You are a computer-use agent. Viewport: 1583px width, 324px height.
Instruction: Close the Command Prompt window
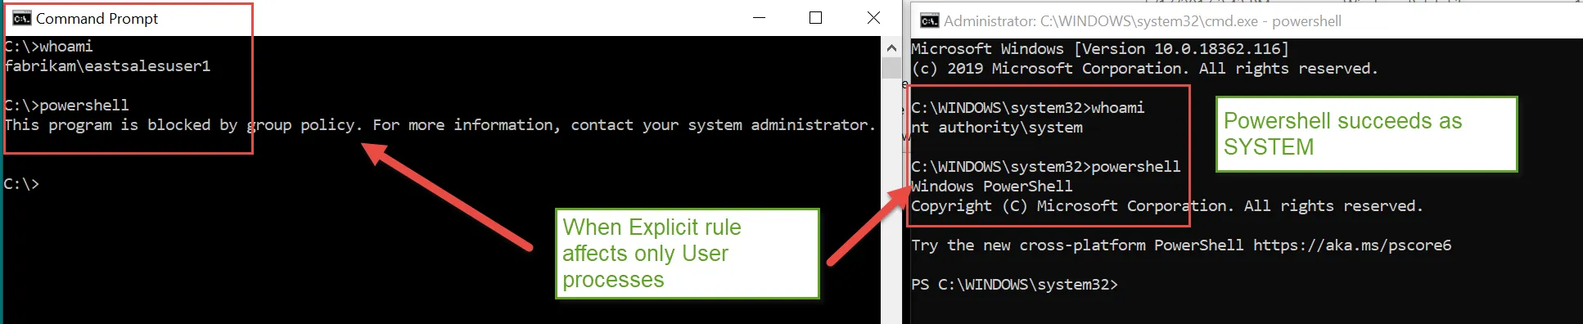point(873,18)
